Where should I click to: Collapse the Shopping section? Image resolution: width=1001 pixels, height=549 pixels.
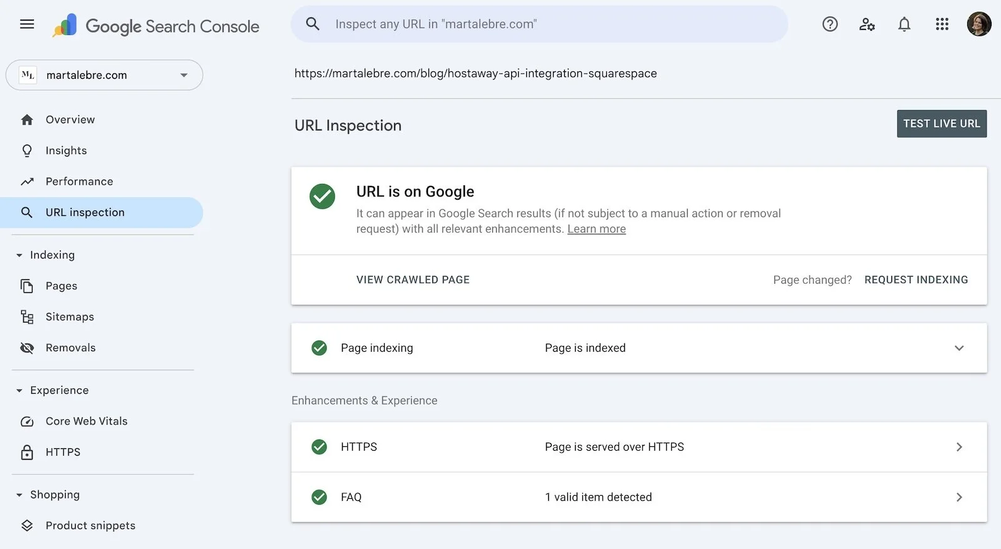tap(19, 495)
